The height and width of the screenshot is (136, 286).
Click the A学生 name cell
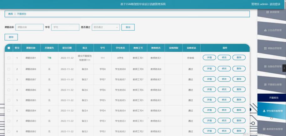[x=120, y=58]
